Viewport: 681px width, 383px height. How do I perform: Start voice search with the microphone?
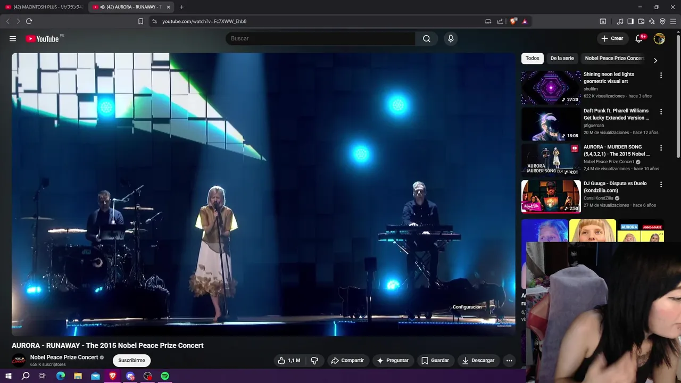451,38
